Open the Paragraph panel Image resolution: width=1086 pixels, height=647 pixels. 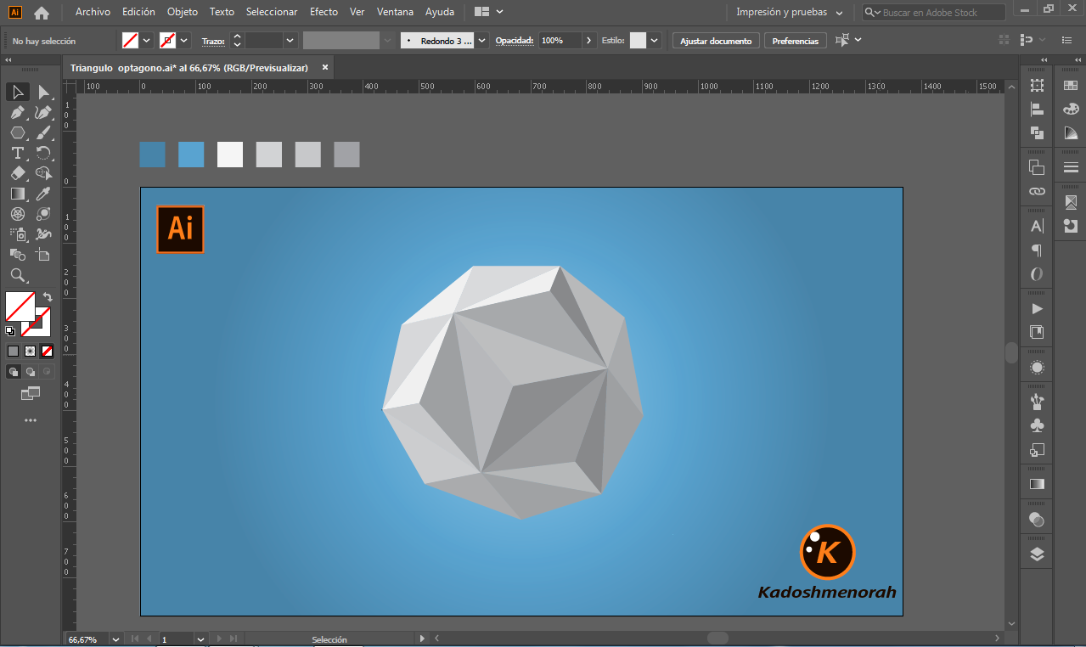click(x=1037, y=250)
